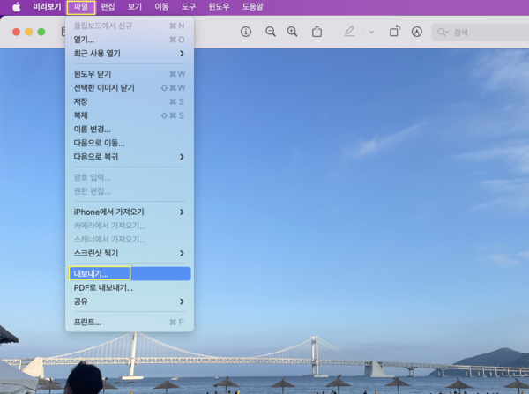Expand the 스크린샷 찍기 submenu

[x=130, y=253]
